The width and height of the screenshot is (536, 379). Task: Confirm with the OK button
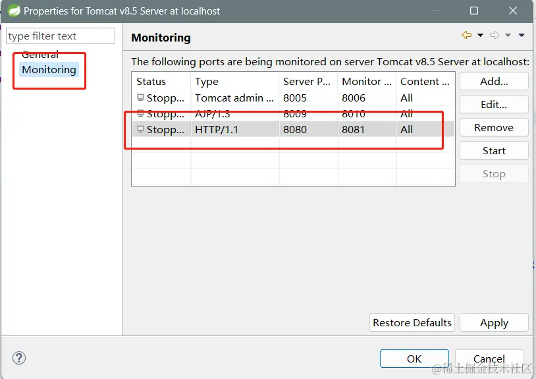pyautogui.click(x=414, y=359)
